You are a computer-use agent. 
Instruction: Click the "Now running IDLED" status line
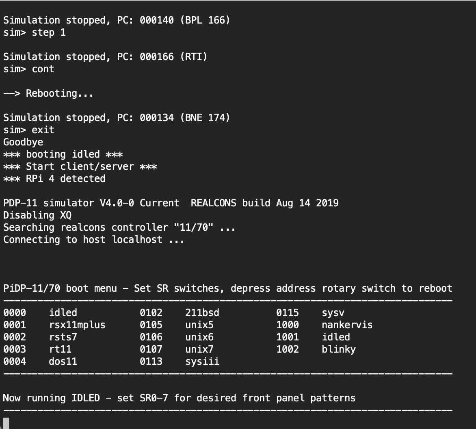point(179,398)
